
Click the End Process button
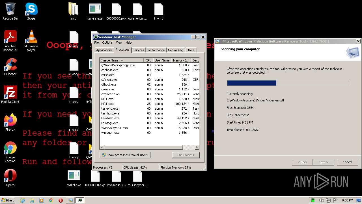coord(186,155)
